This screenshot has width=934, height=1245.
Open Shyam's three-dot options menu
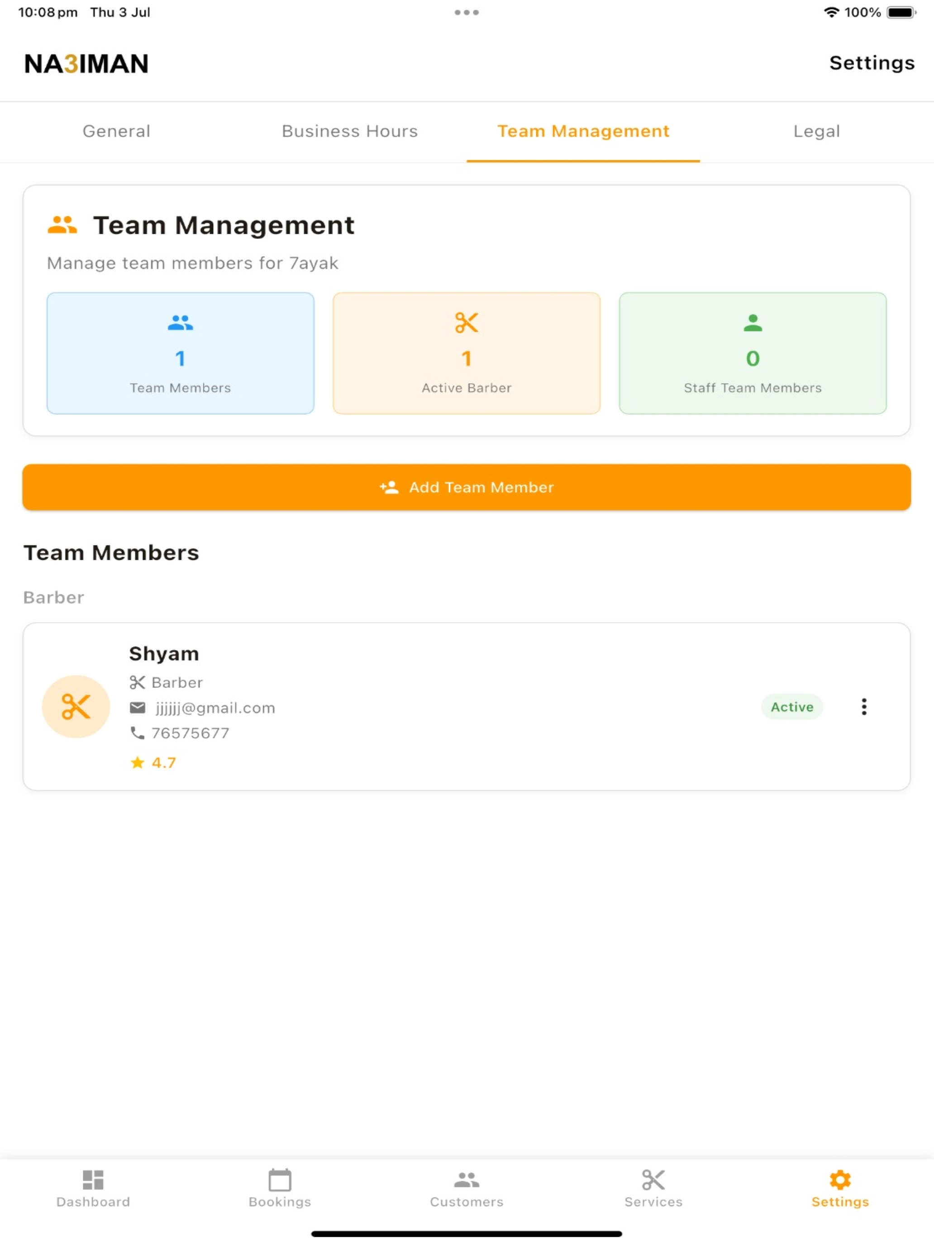pyautogui.click(x=863, y=707)
